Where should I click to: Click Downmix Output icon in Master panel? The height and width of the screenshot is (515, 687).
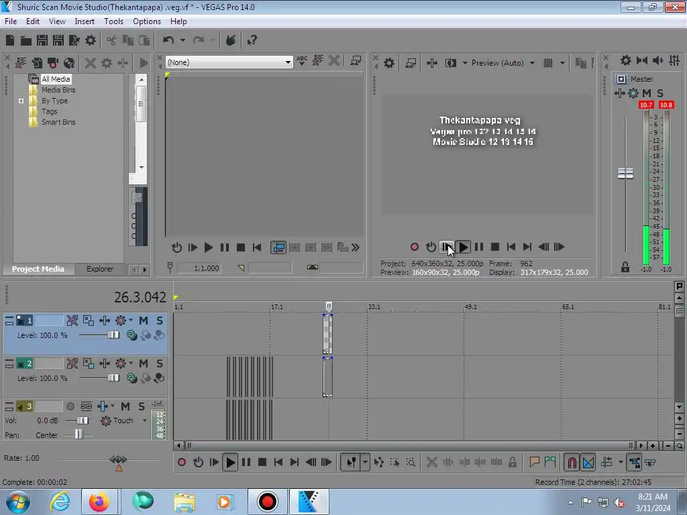[x=642, y=60]
